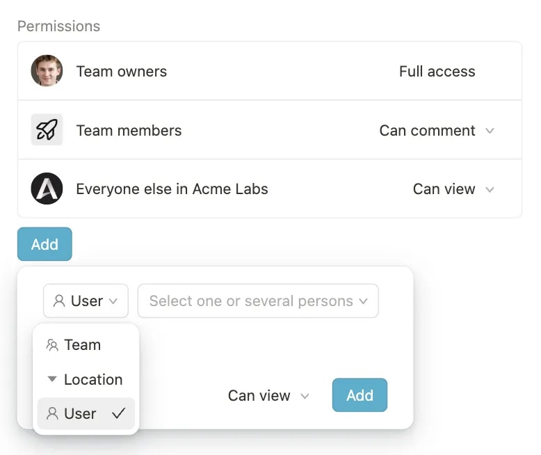Click the Acme Labs logo icon
This screenshot has height=455, width=541.
(x=47, y=189)
